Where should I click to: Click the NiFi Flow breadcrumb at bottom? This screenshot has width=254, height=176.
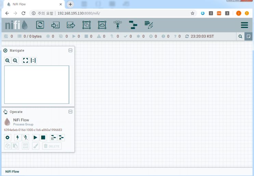[12, 172]
